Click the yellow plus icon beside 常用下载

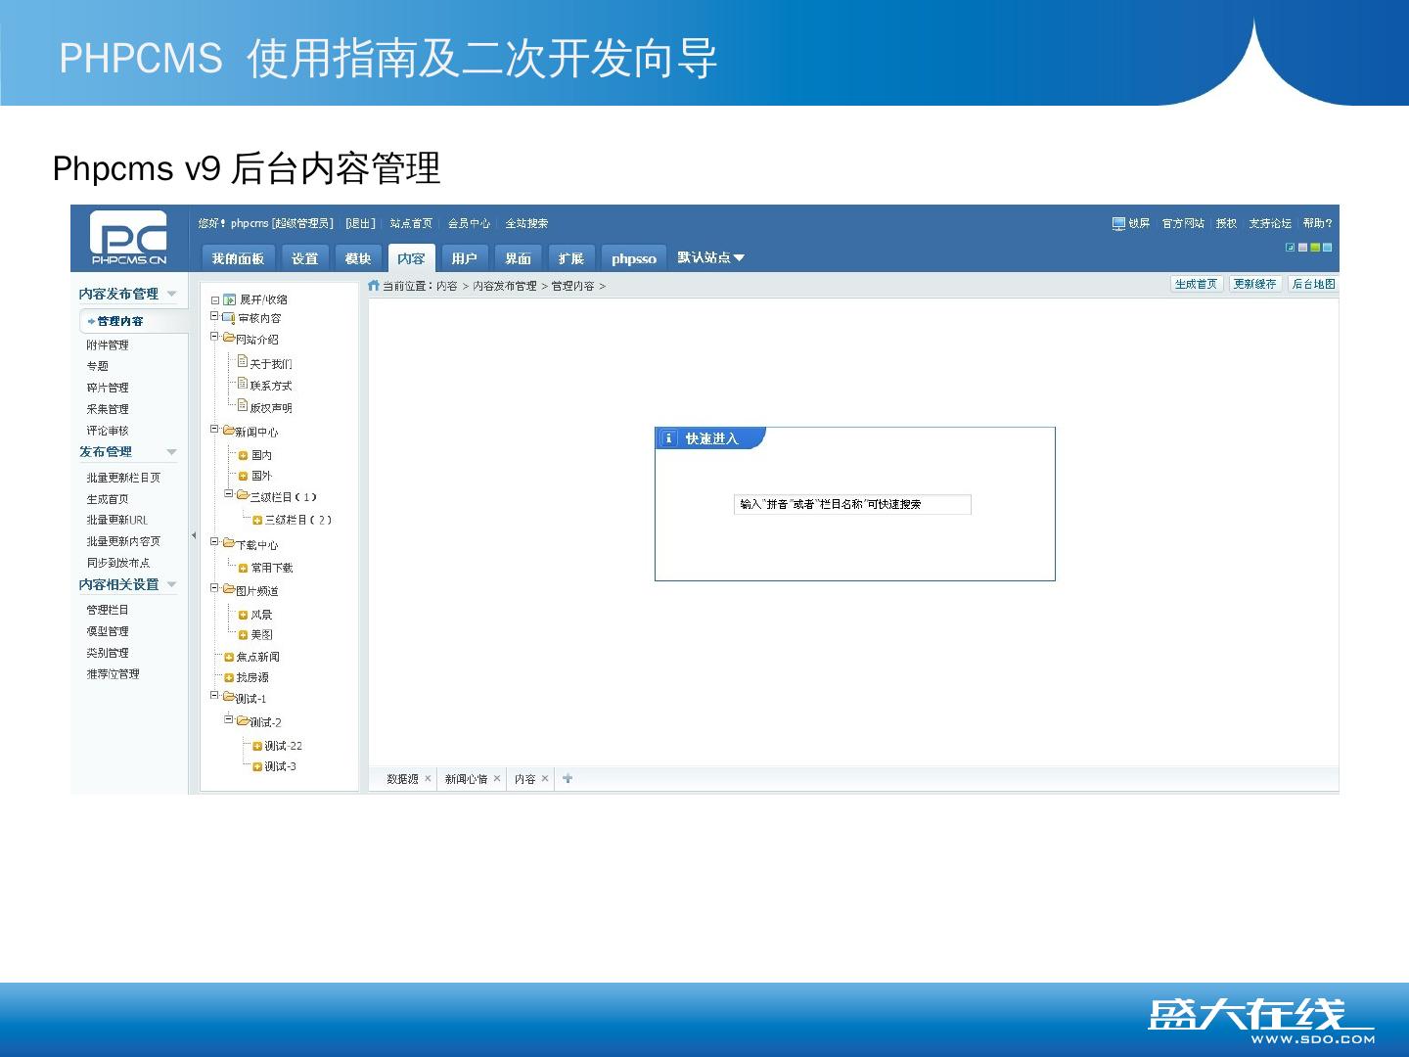click(244, 569)
